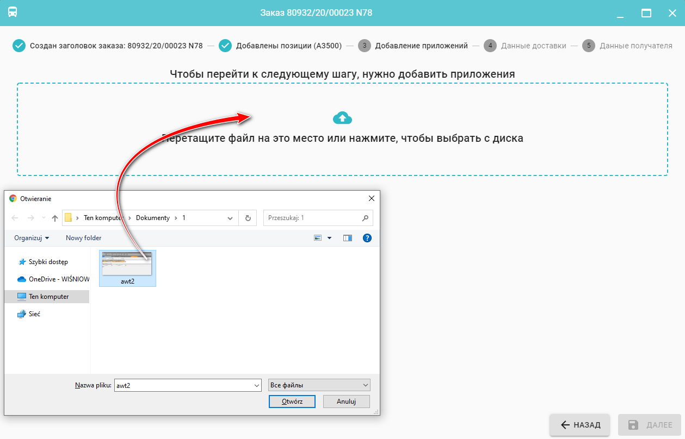Image resolution: width=685 pixels, height=439 pixels.
Task: Click Nowy folder in the toolbar
Action: (83, 238)
